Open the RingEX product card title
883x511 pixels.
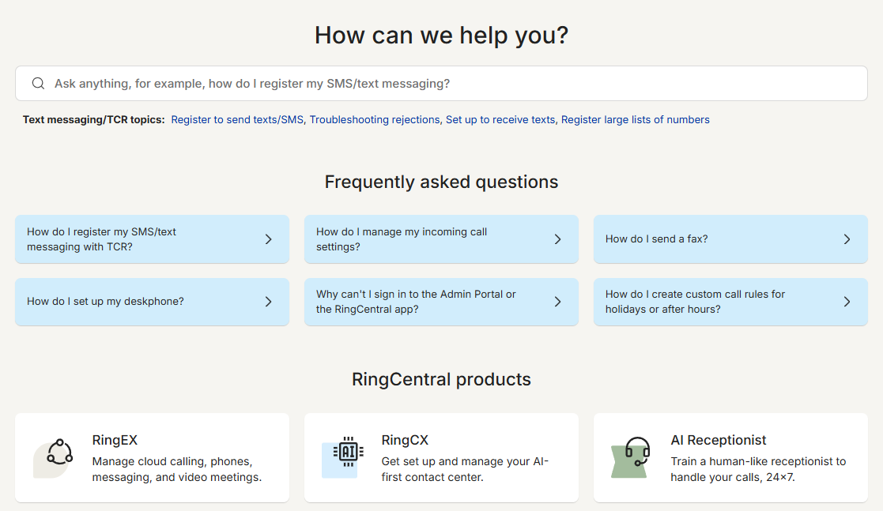tap(115, 441)
